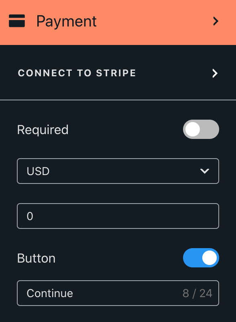Click the chevron arrow in the Payment header
This screenshot has width=236, height=322.
[x=216, y=21]
